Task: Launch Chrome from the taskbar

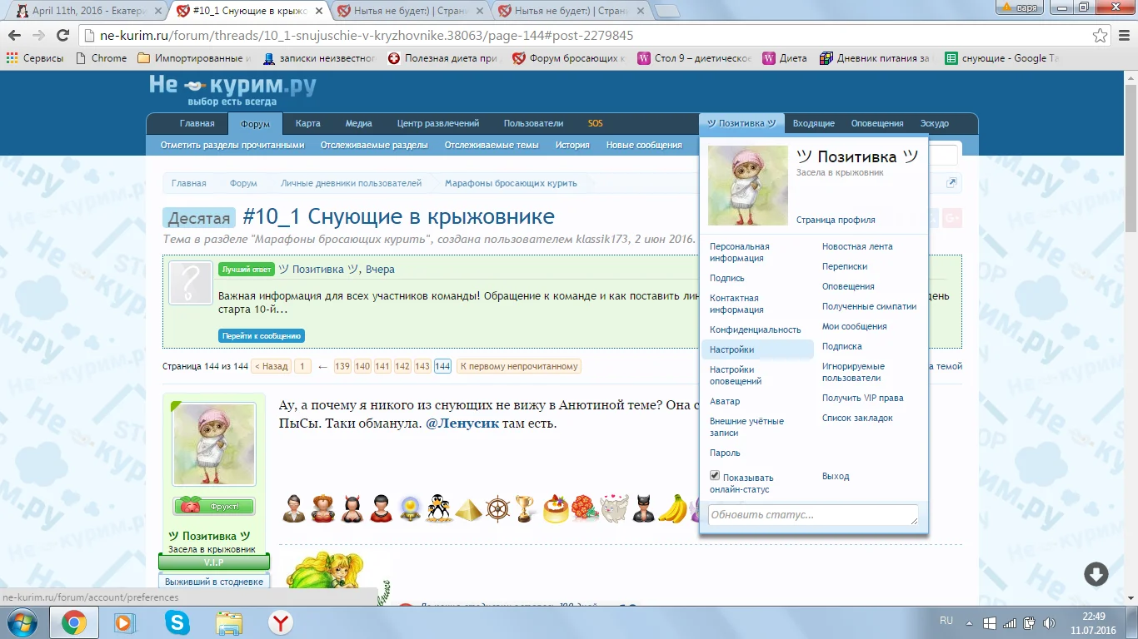Action: 74,622
